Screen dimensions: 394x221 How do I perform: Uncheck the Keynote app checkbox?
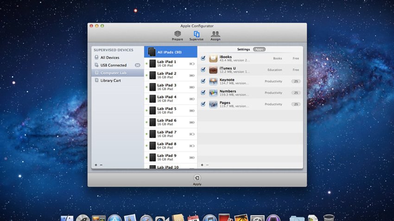pos(203,81)
